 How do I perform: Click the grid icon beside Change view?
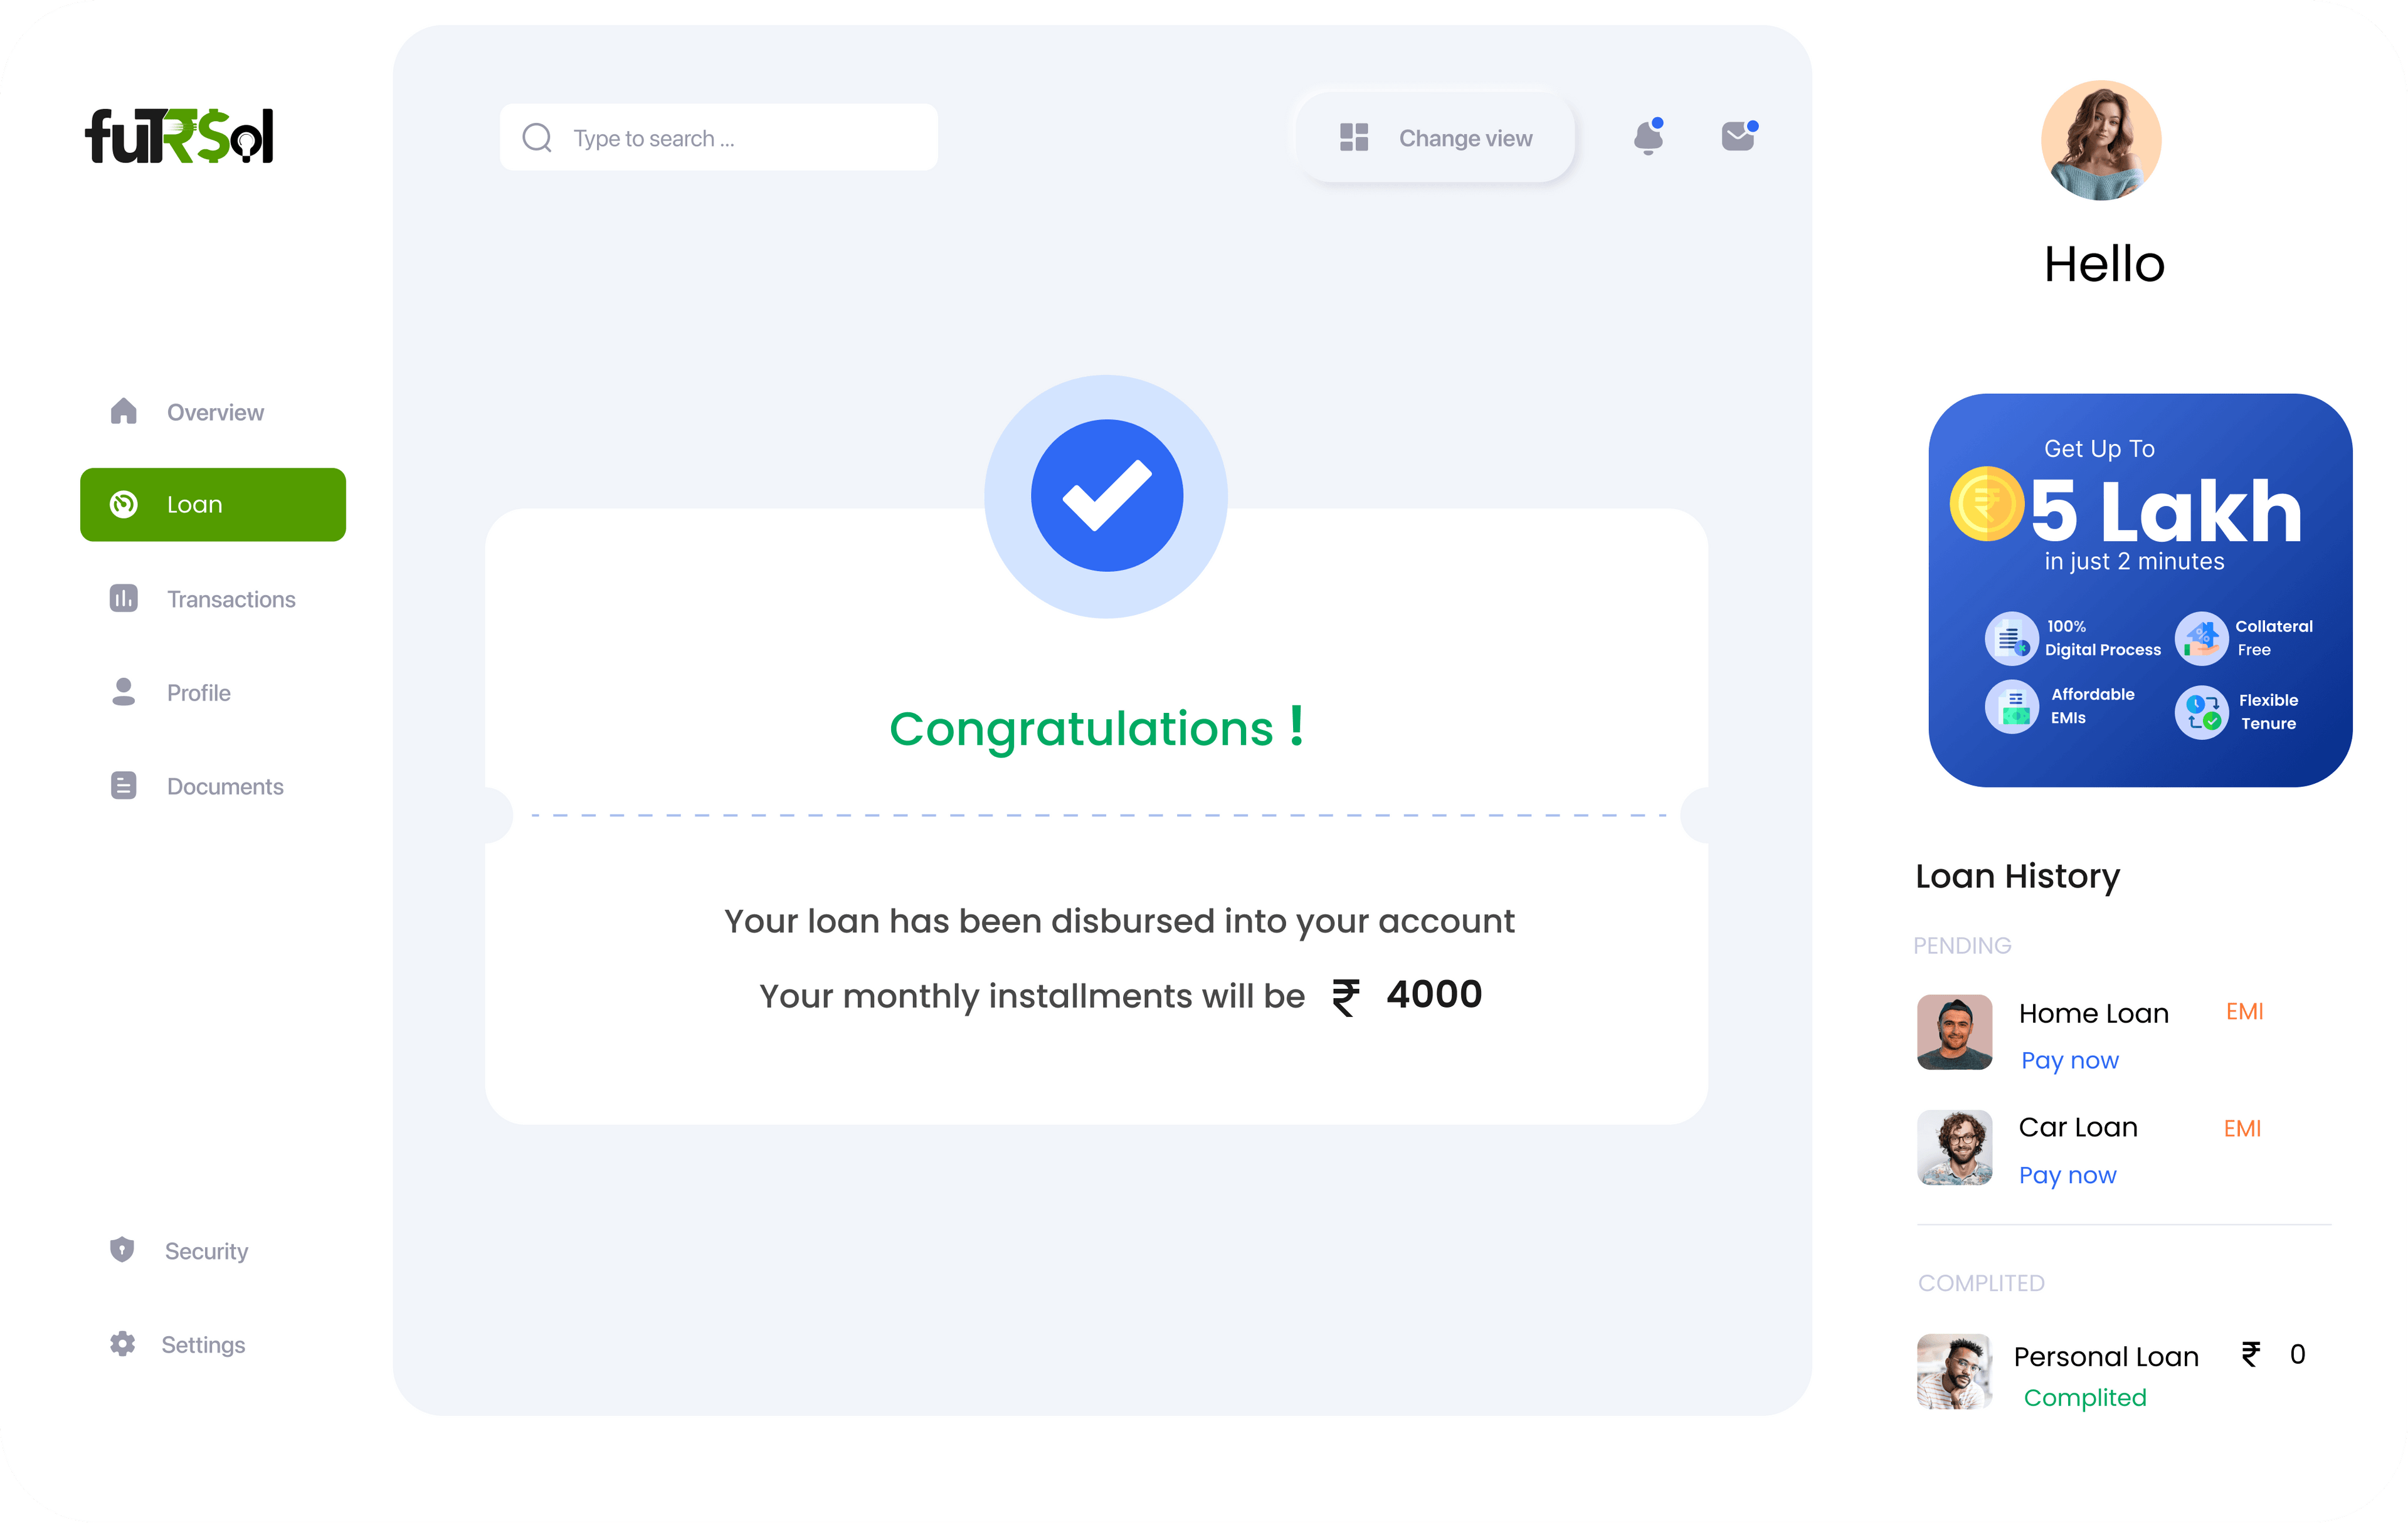click(1354, 137)
